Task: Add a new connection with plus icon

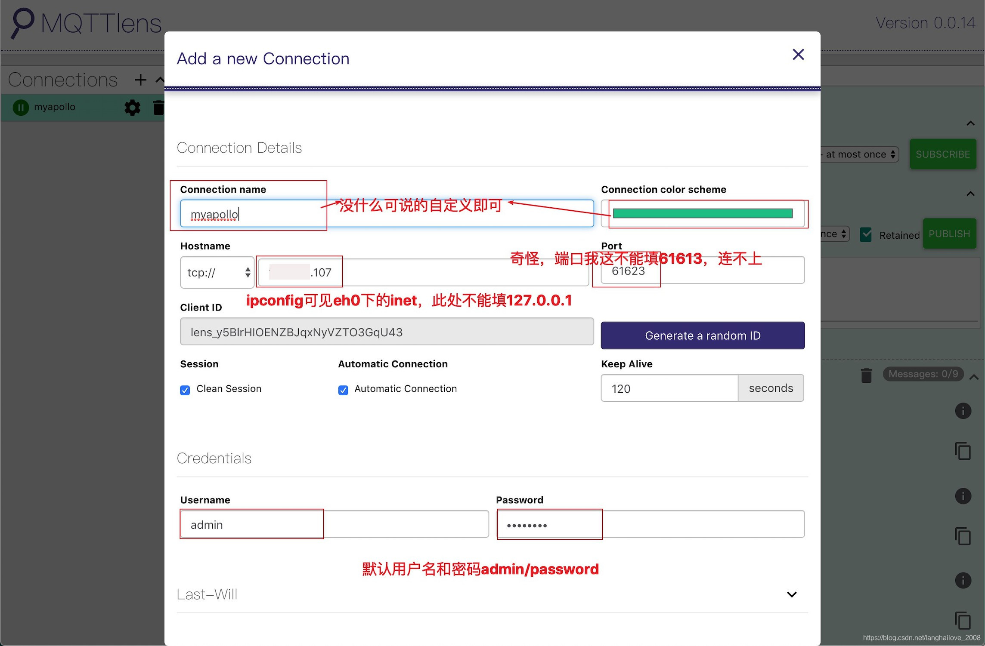Action: click(140, 80)
